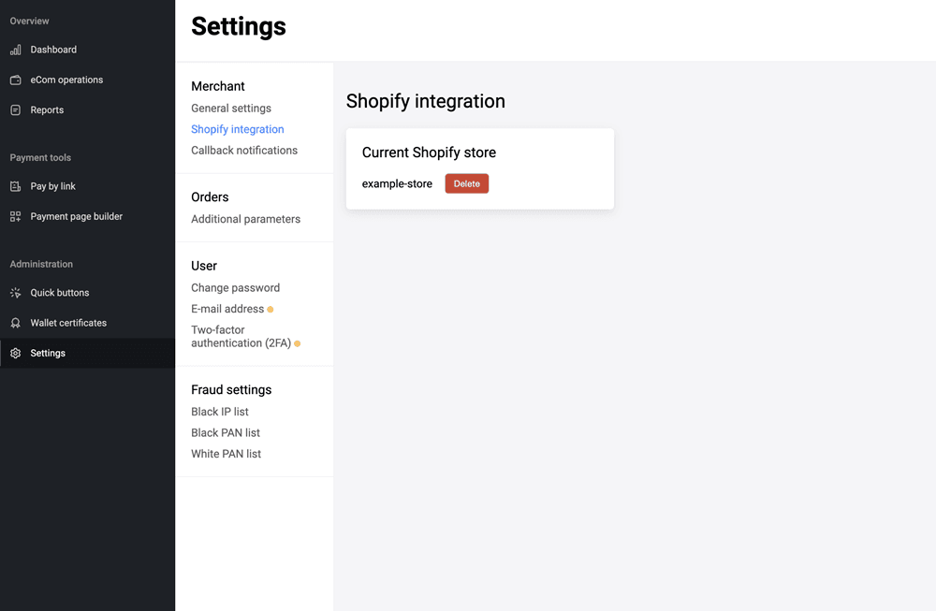This screenshot has width=936, height=611.
Task: Select Shopify integration in Merchant section
Action: [x=238, y=129]
